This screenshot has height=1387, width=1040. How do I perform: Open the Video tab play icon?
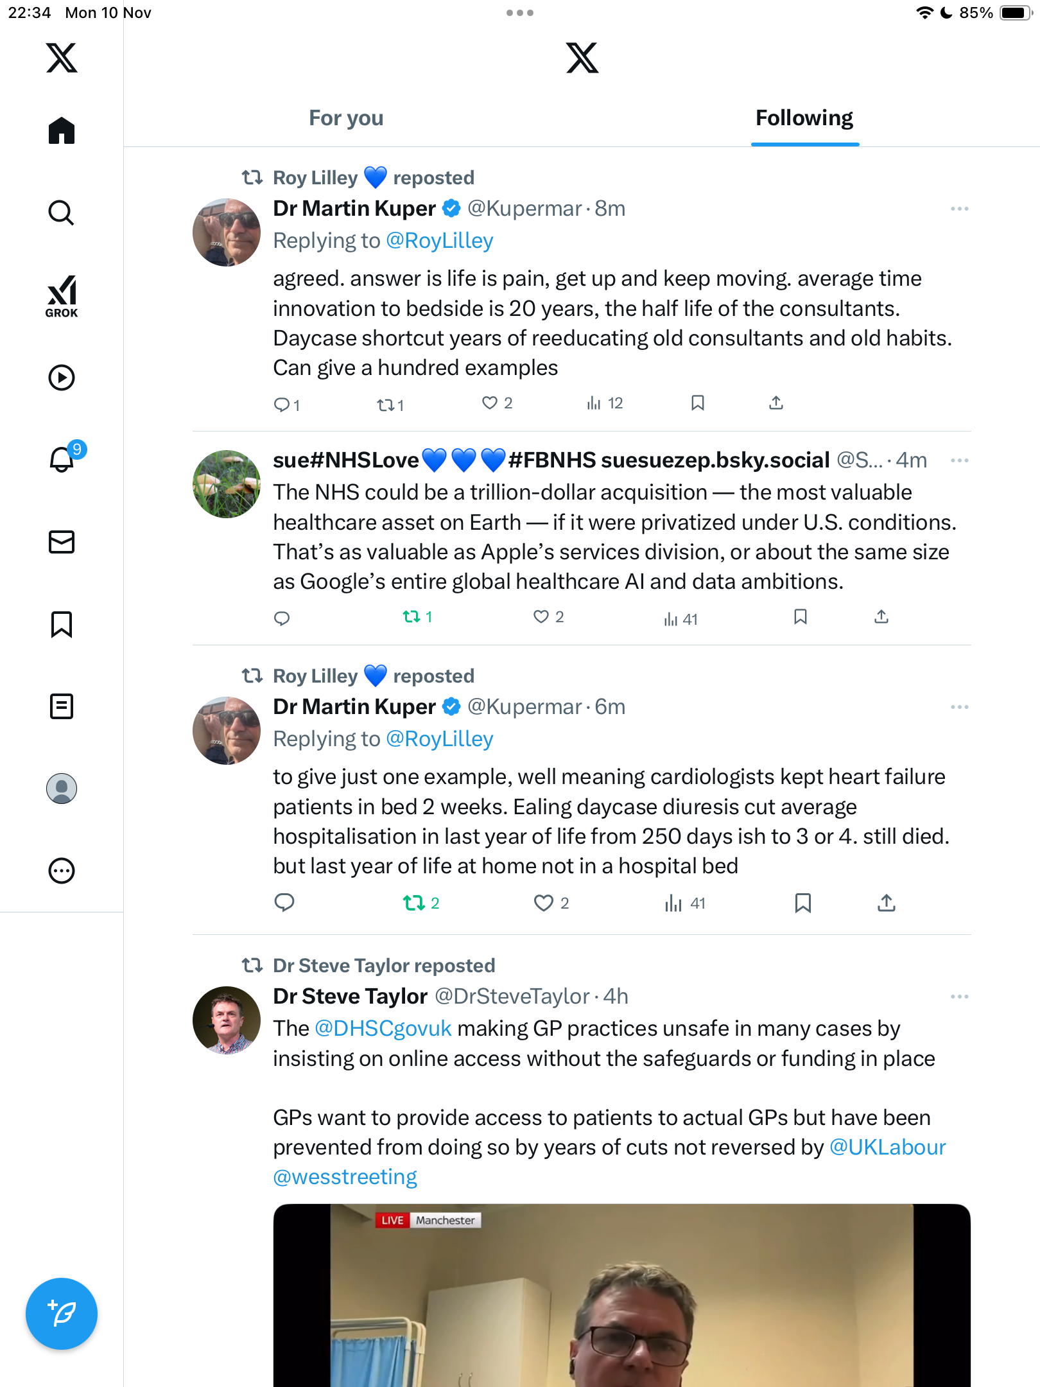[62, 378]
